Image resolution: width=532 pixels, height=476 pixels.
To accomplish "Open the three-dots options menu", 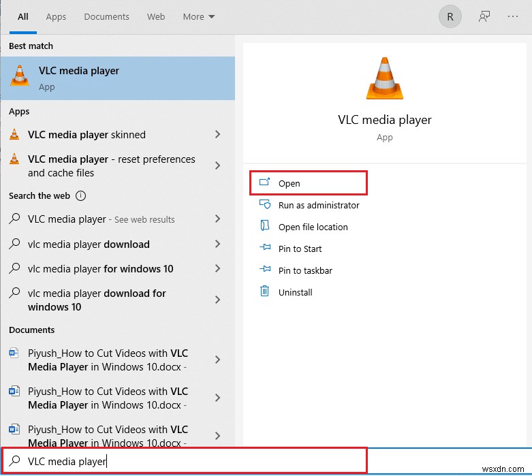I will 513,17.
